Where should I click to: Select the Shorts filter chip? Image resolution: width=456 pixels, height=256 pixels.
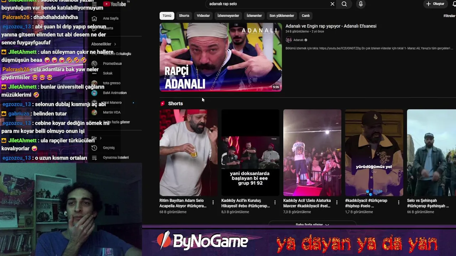click(x=184, y=16)
